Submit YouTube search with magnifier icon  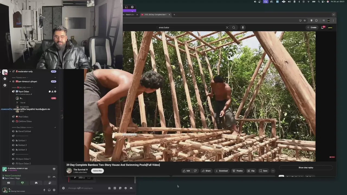pyautogui.click(x=233, y=27)
